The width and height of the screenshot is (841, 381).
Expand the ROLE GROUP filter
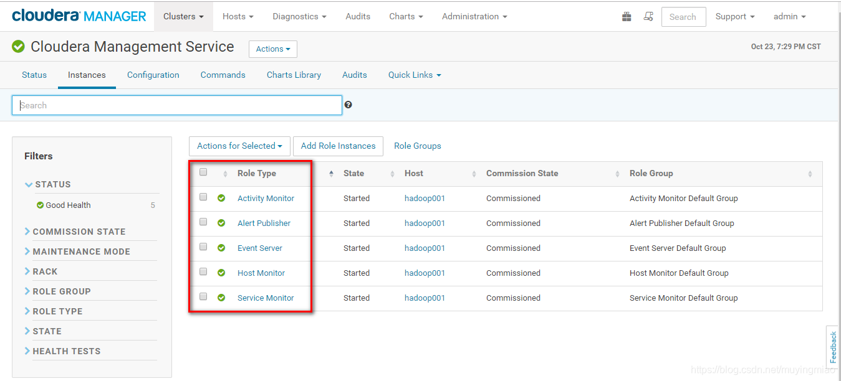pos(57,291)
